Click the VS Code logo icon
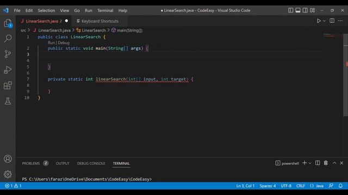 pyautogui.click(x=6, y=10)
